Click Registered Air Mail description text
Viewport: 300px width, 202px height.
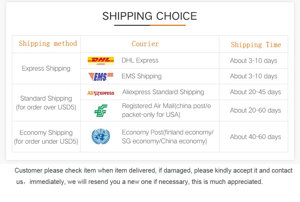click(x=166, y=110)
